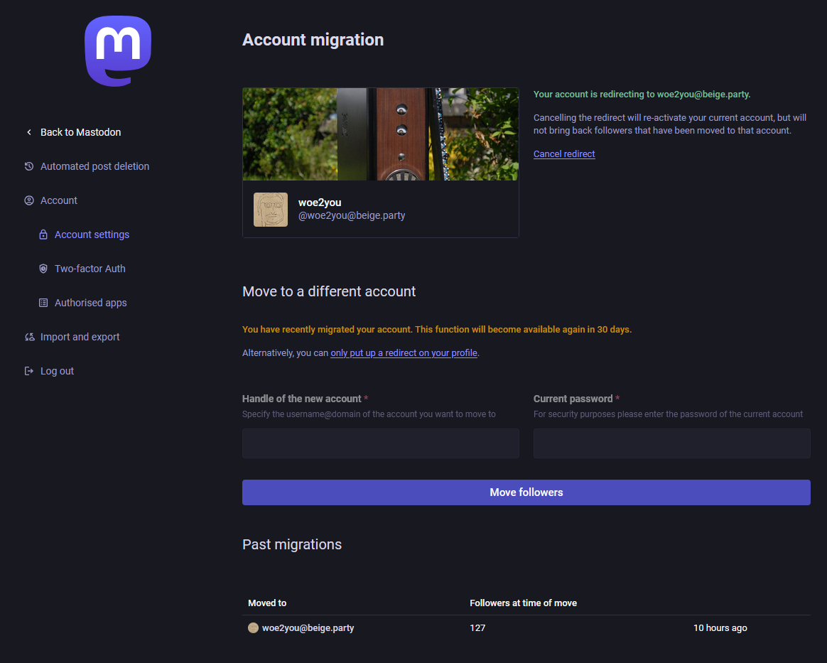Open Automated post deletion settings
Viewport: 827px width, 663px height.
(x=94, y=166)
